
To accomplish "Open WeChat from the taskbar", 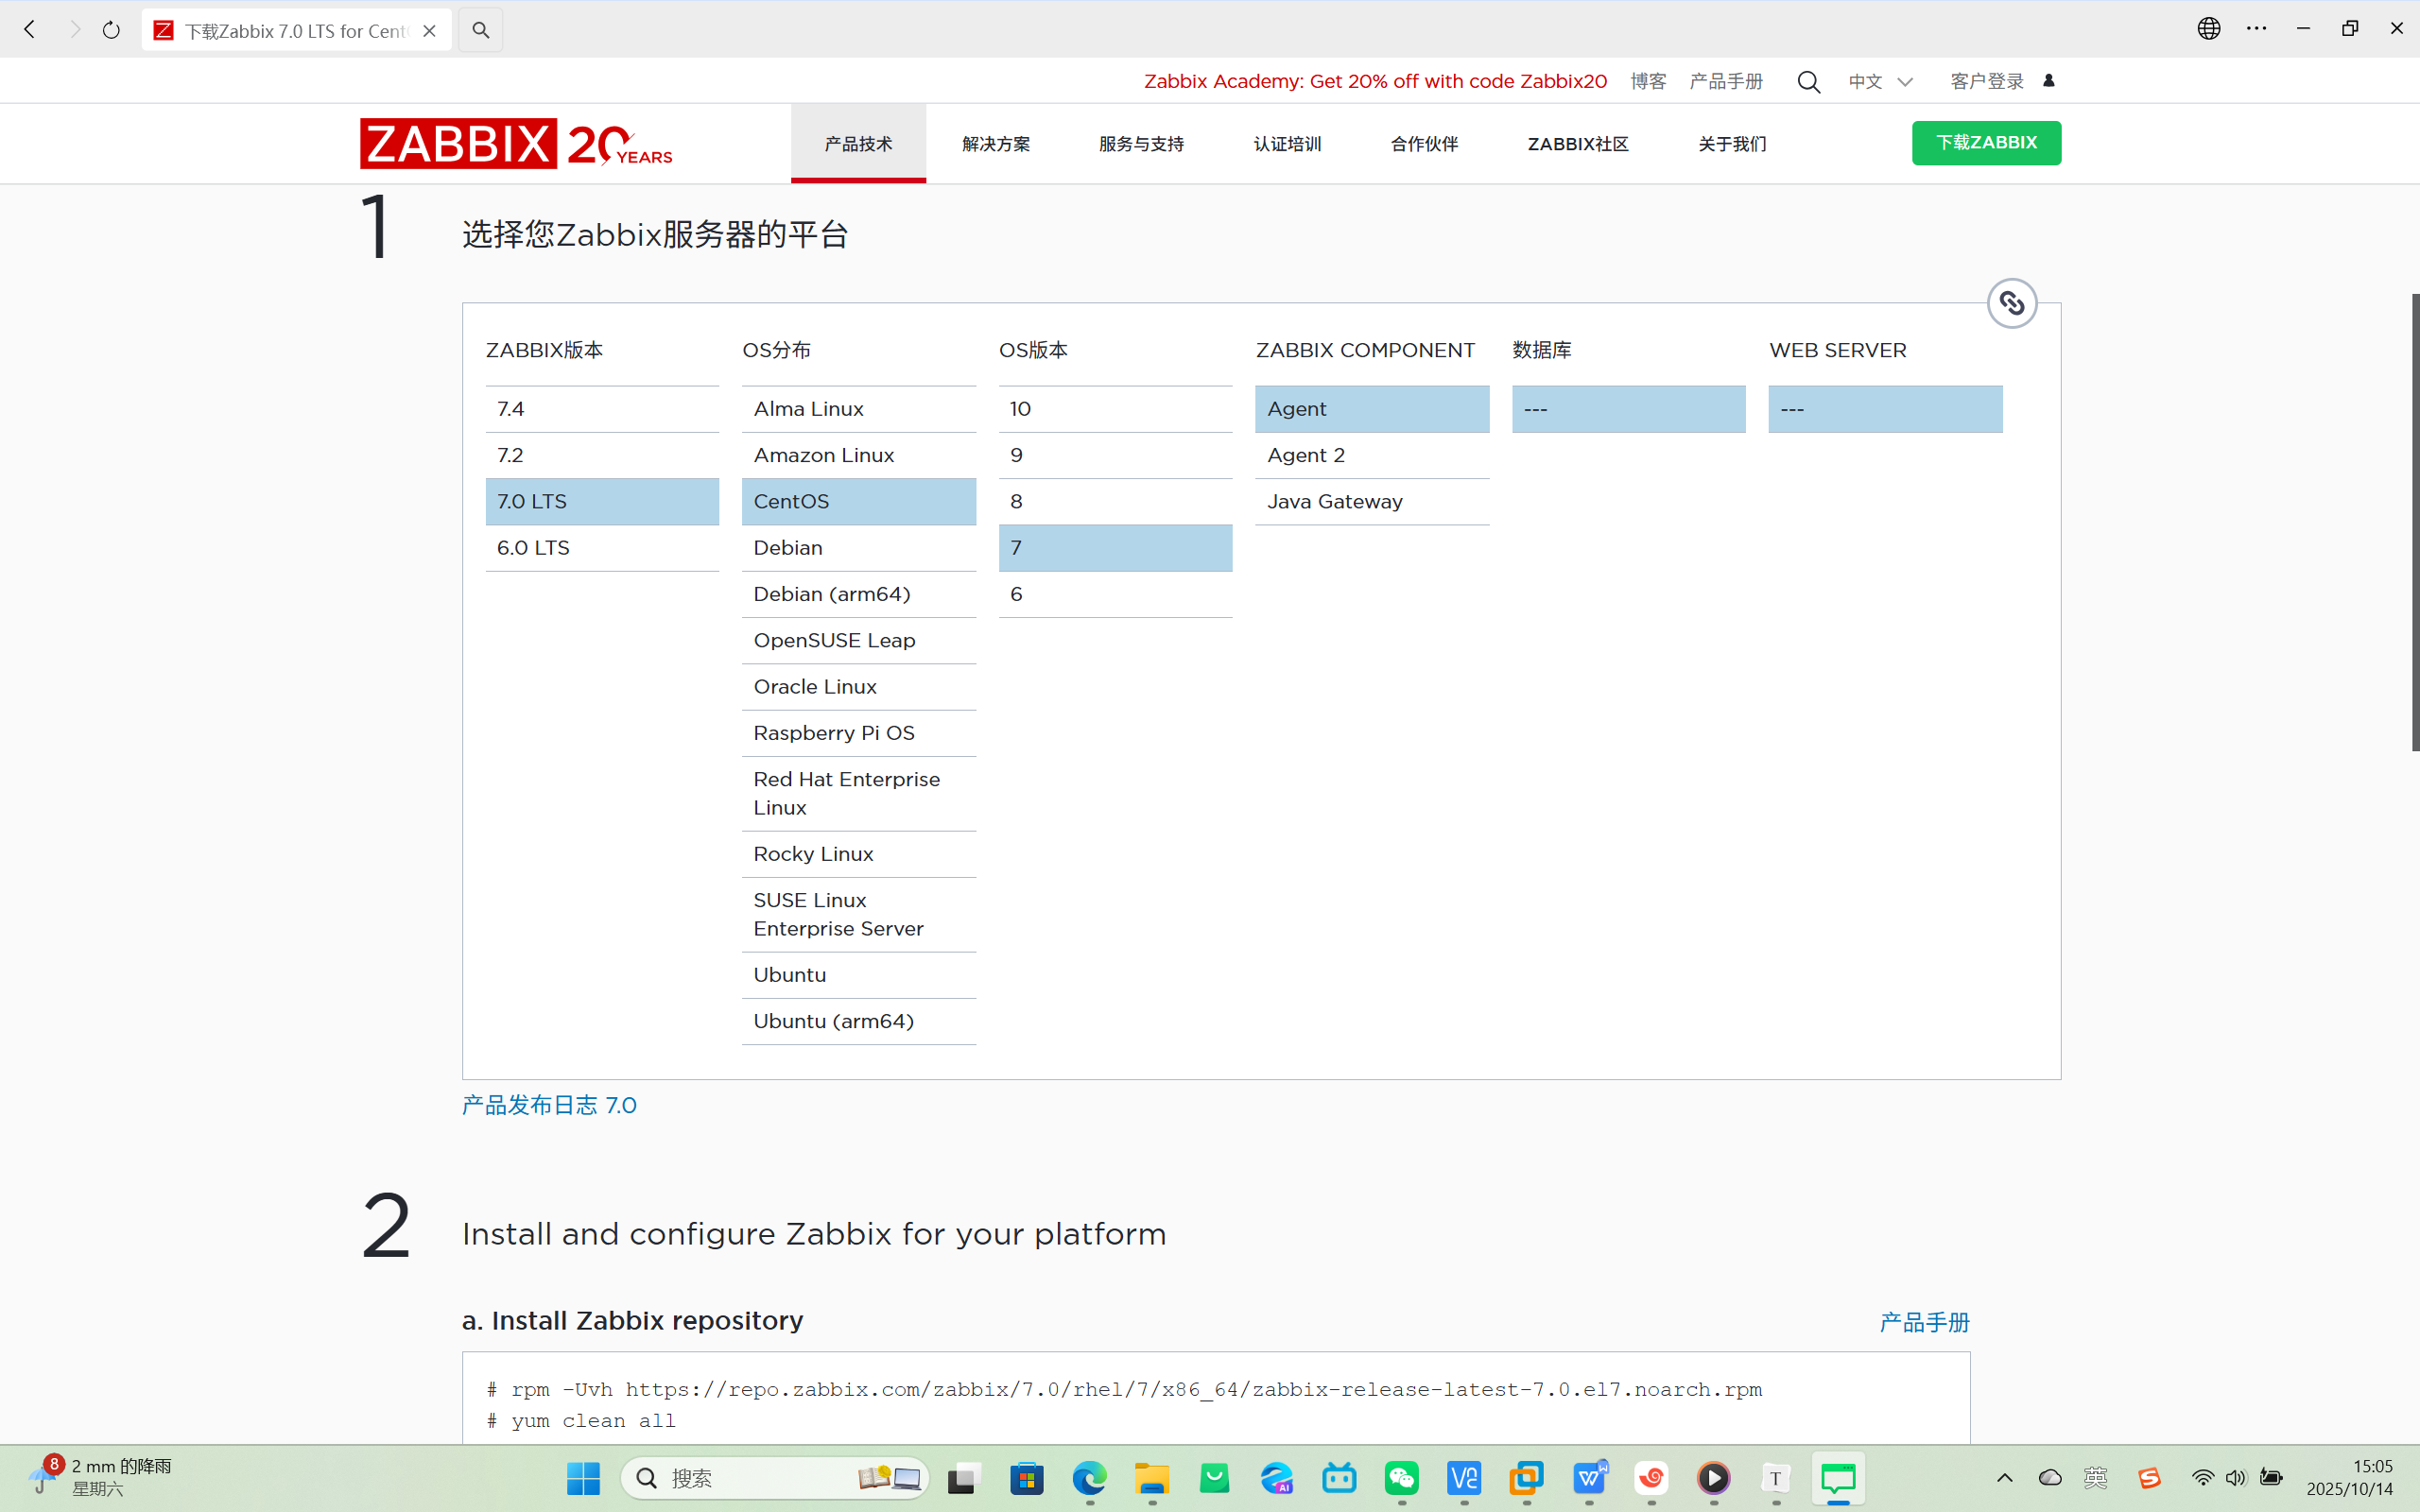I will 1401,1478.
